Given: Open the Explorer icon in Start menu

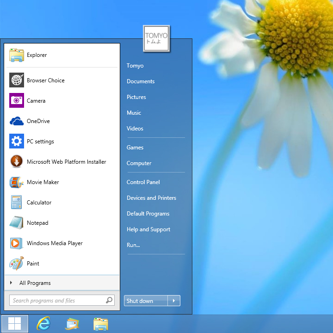Looking at the screenshot, I should tap(17, 55).
